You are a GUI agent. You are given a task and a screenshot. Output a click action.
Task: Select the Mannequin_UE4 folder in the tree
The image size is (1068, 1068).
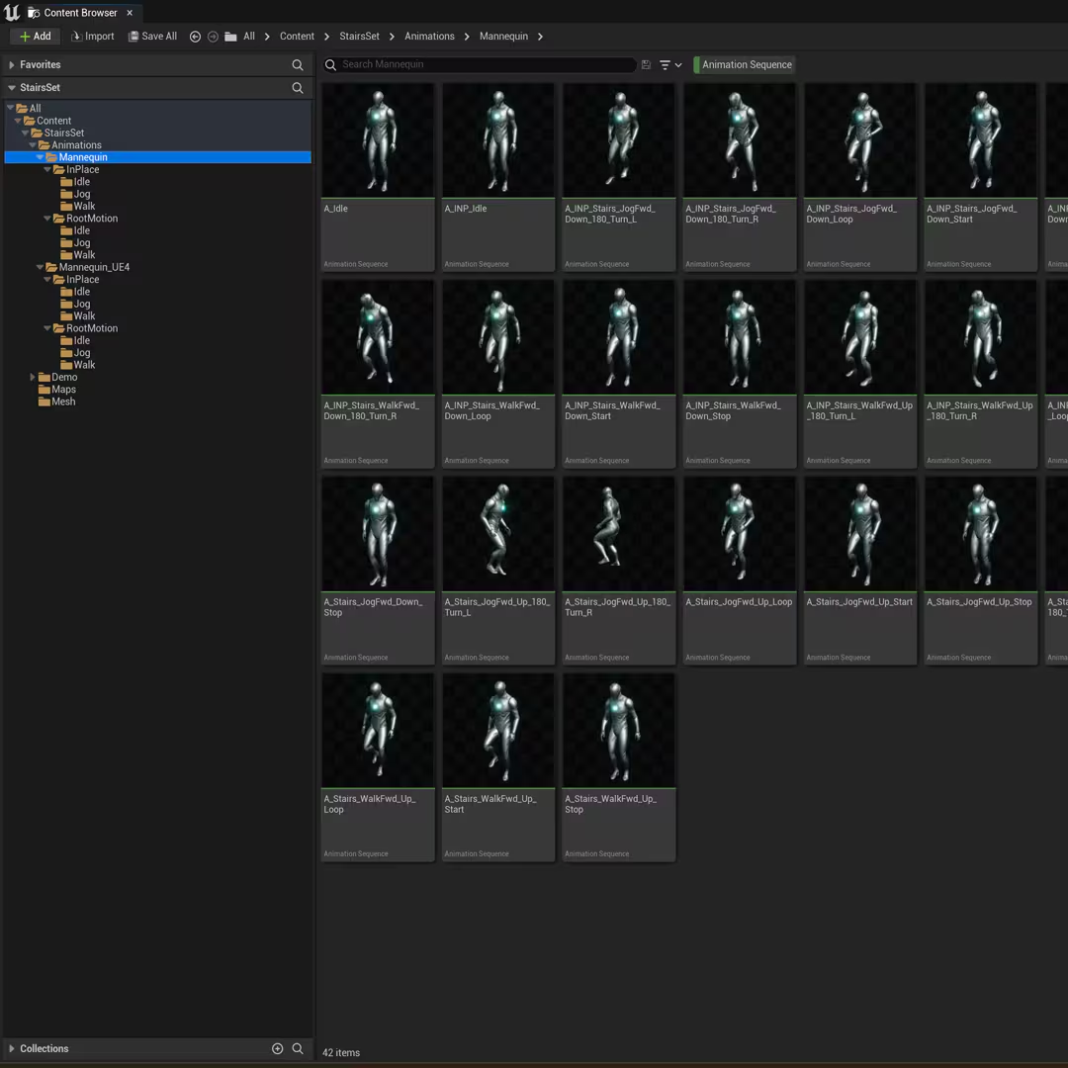point(94,267)
